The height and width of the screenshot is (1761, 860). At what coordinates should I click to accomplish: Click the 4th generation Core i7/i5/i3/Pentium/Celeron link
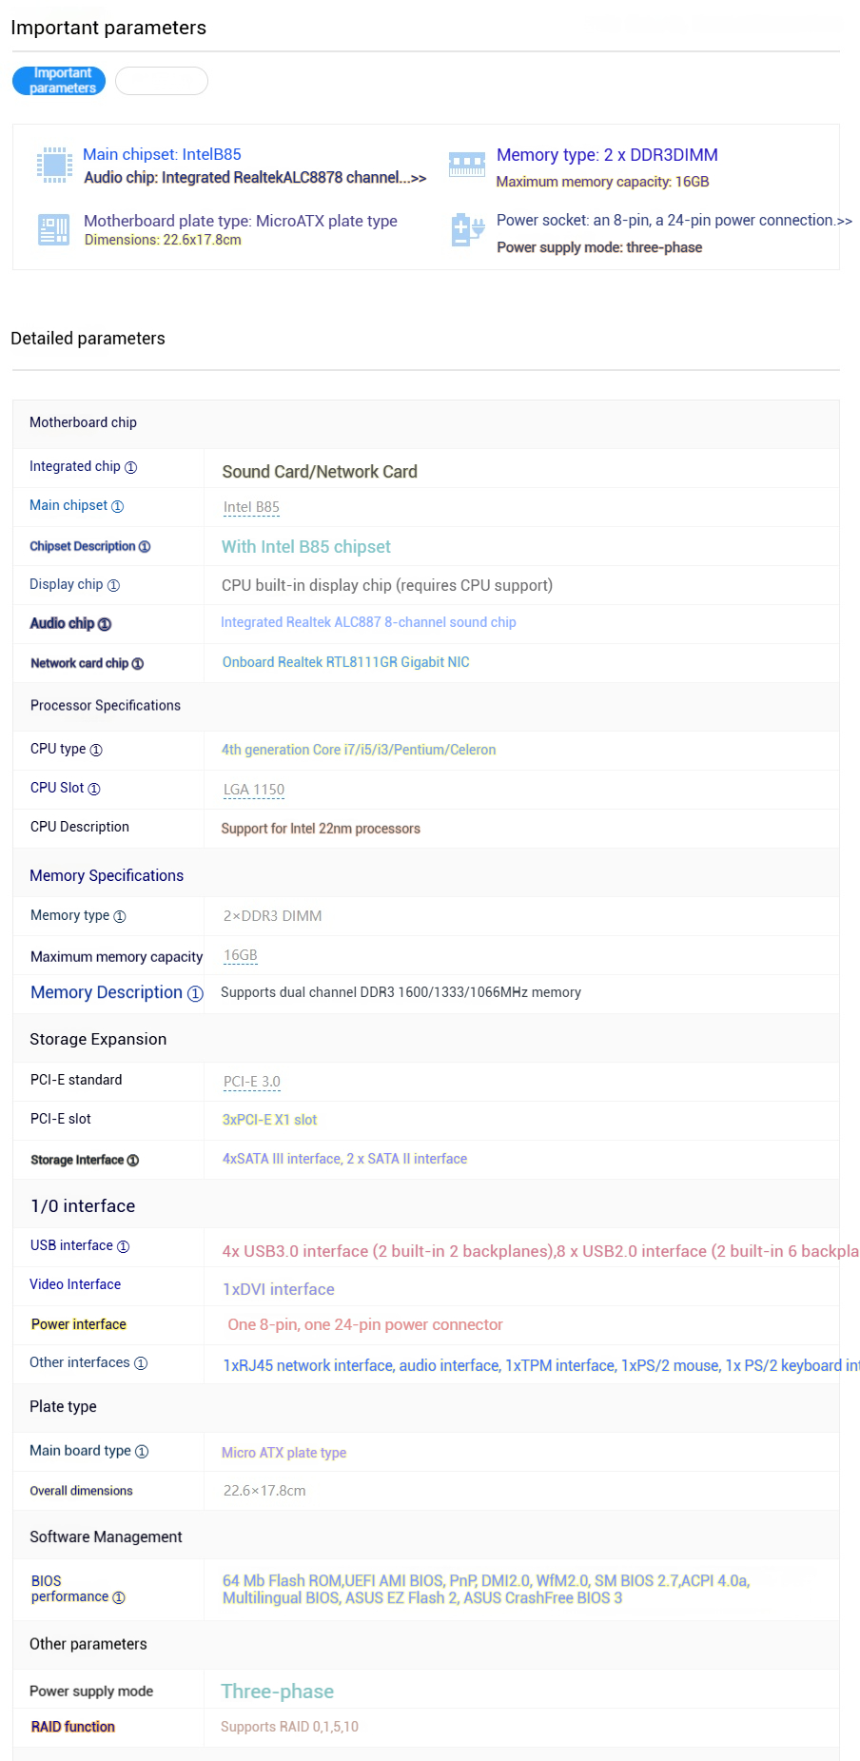click(359, 750)
